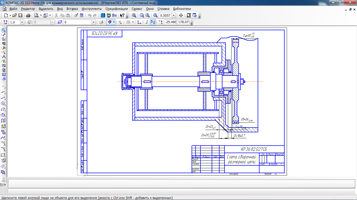Open the Окно menu

[150, 9]
